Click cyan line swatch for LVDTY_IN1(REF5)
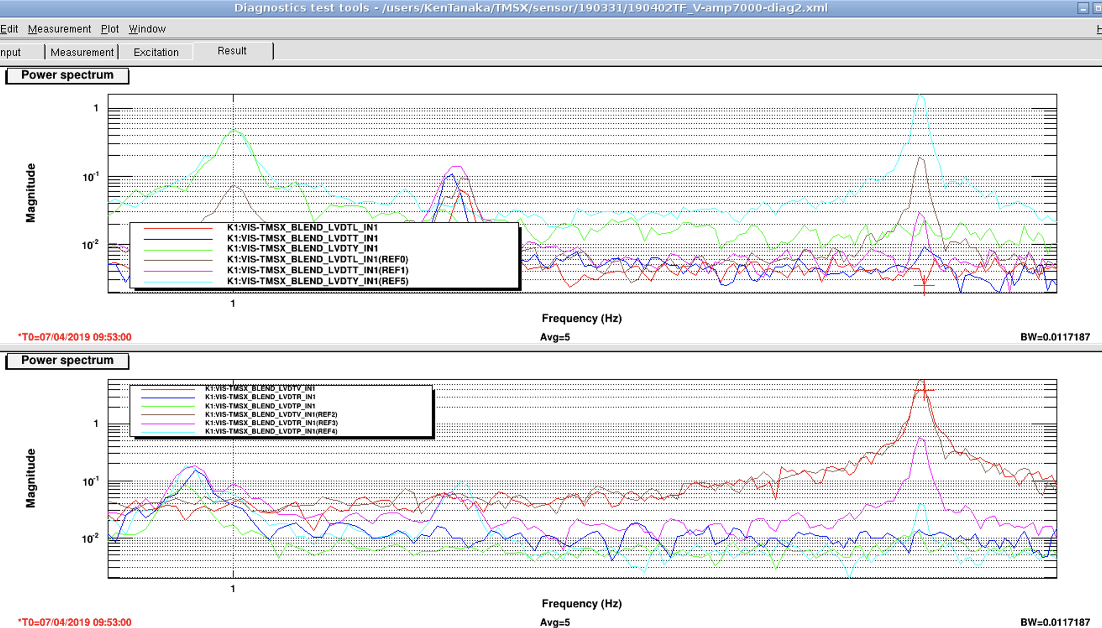 point(178,282)
